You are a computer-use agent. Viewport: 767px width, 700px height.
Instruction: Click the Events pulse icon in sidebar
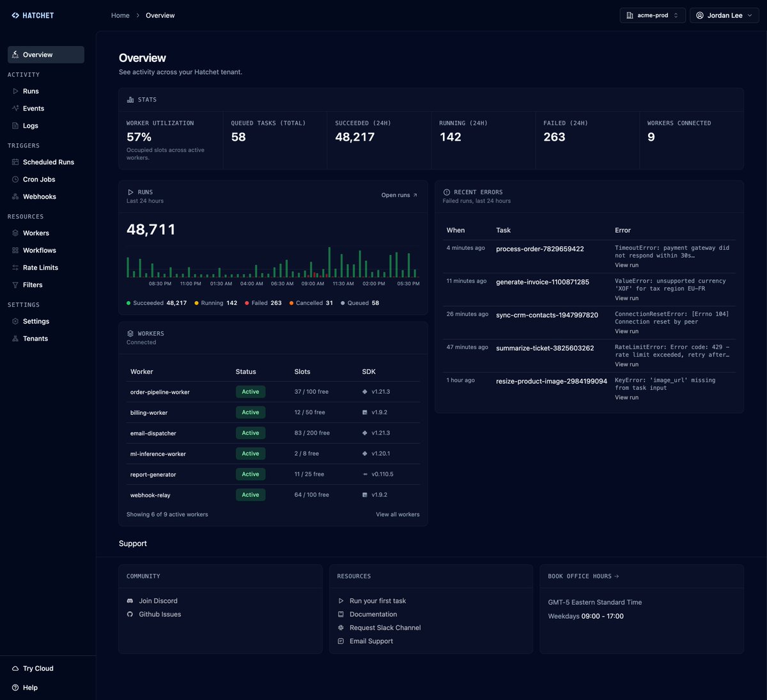pyautogui.click(x=15, y=109)
